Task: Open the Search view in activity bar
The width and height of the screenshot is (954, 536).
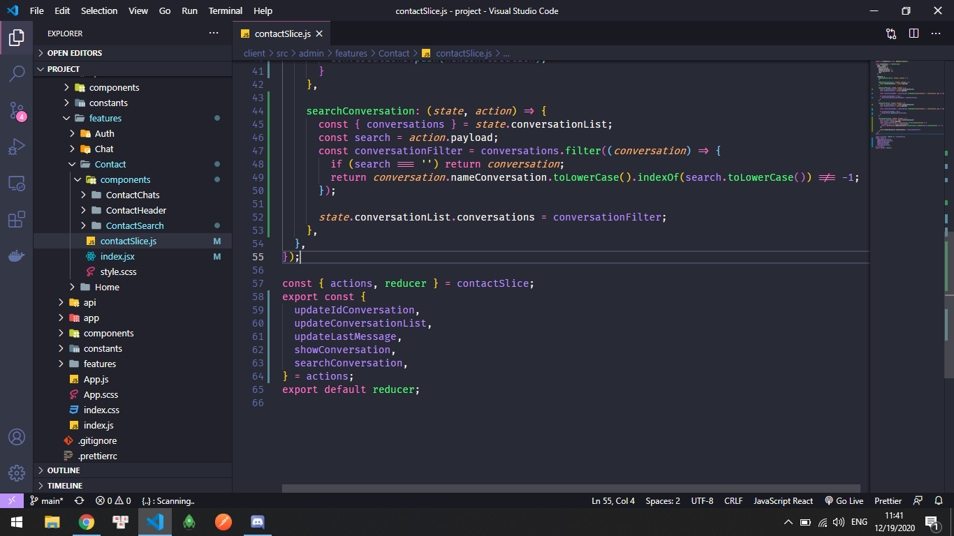Action: coord(17,73)
